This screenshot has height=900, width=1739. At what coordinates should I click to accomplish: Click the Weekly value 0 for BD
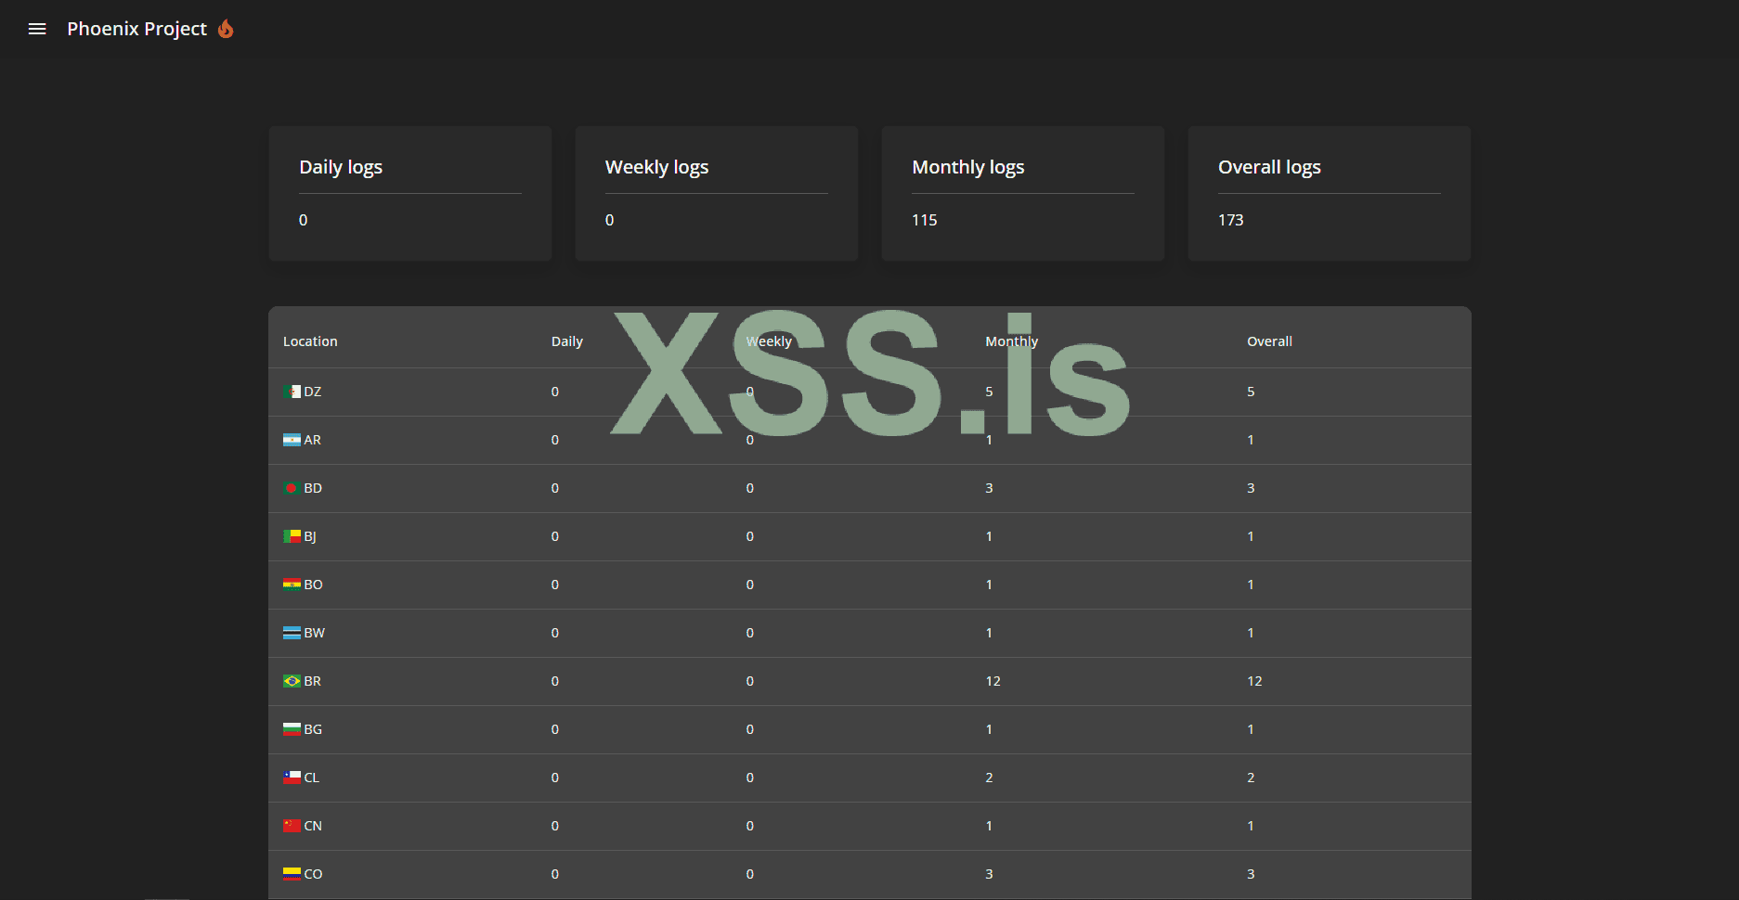(750, 488)
